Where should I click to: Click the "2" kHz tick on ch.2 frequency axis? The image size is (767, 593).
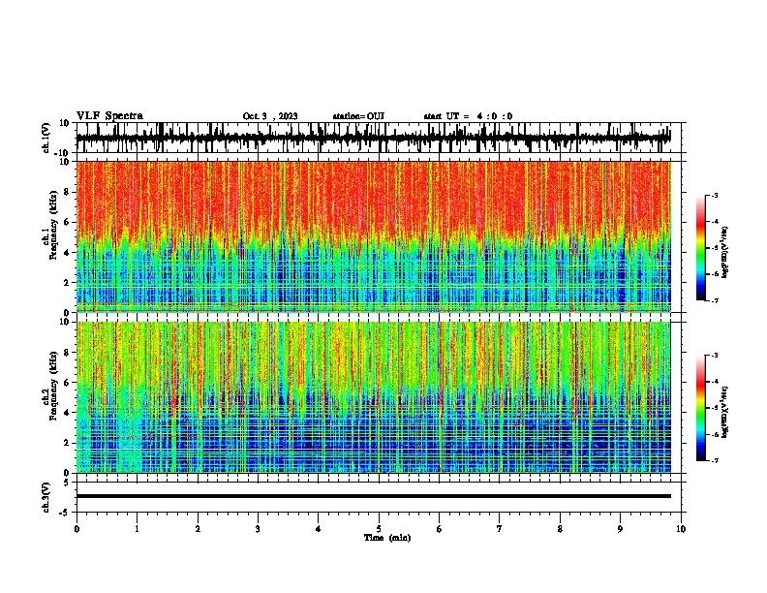68,443
